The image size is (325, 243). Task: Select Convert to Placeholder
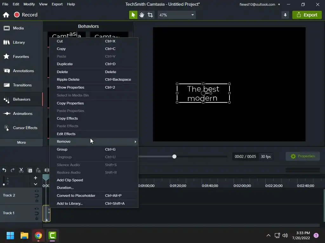click(94, 196)
